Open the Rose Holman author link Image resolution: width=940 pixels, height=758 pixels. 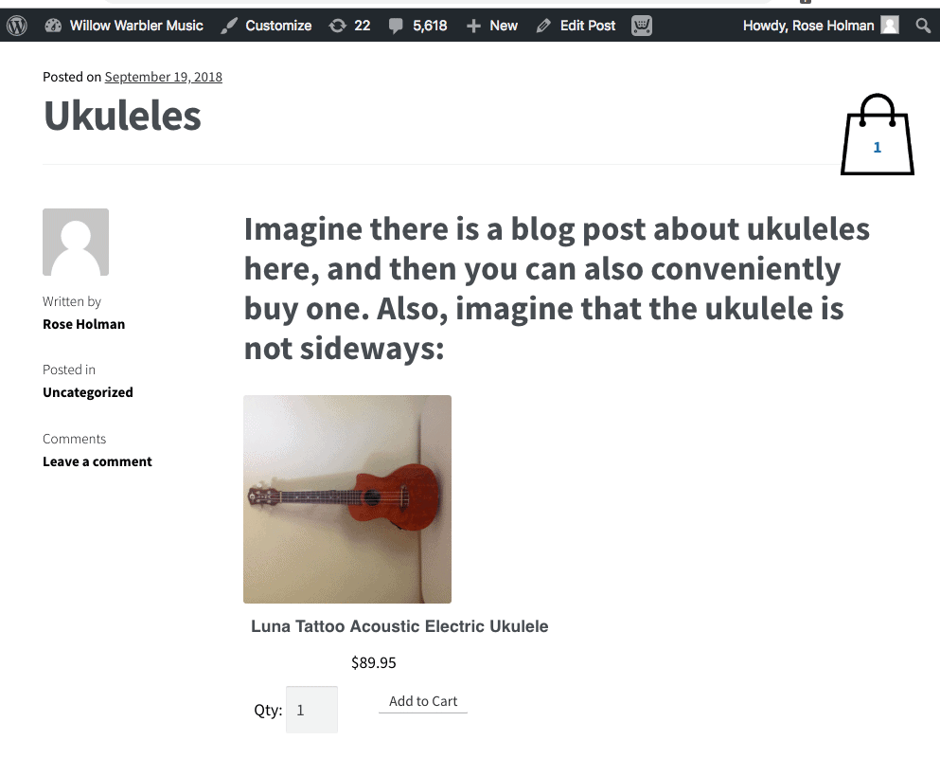pyautogui.click(x=84, y=324)
